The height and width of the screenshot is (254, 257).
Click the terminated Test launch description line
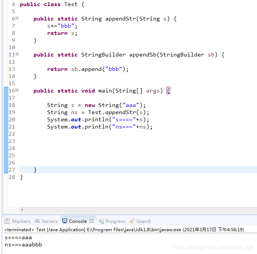(124, 230)
